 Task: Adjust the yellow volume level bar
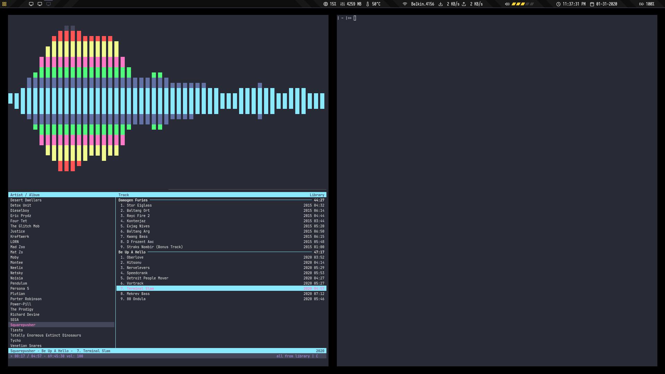click(523, 4)
